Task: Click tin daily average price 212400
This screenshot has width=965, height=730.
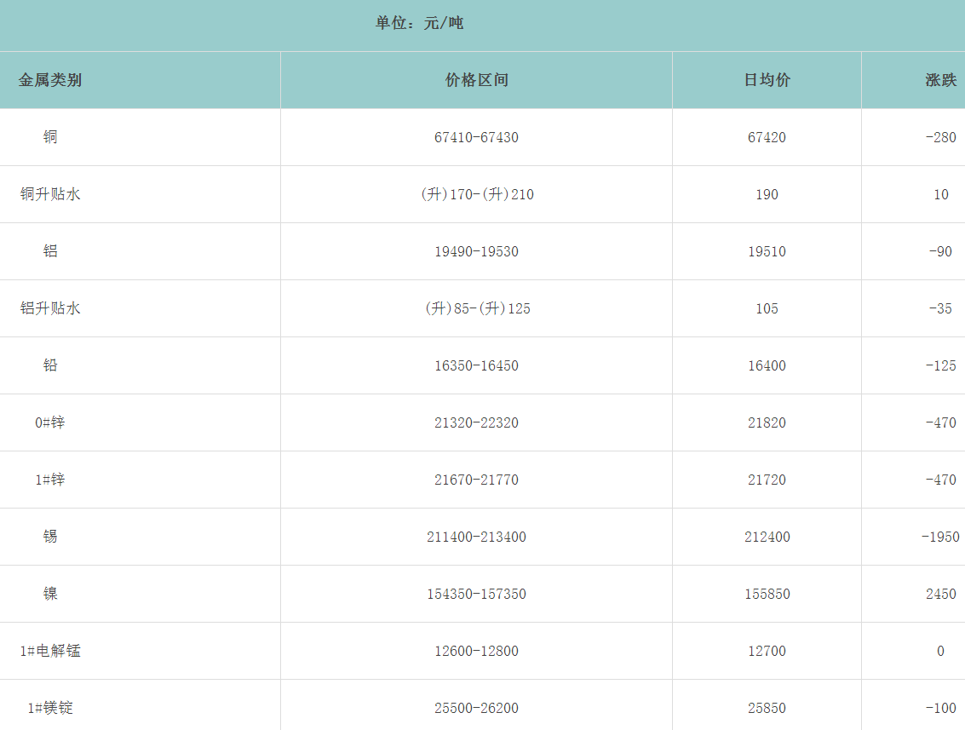Action: click(x=767, y=537)
